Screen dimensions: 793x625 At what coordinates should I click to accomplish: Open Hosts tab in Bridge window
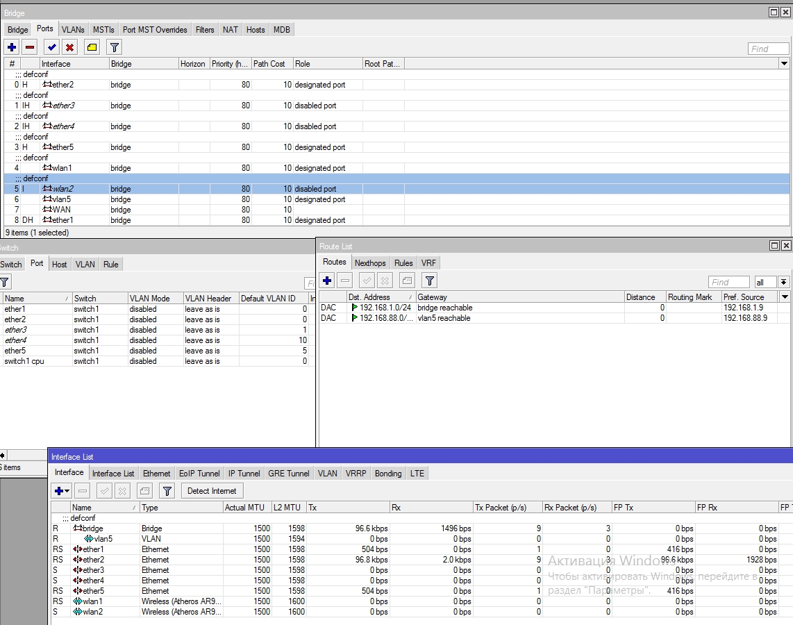256,30
